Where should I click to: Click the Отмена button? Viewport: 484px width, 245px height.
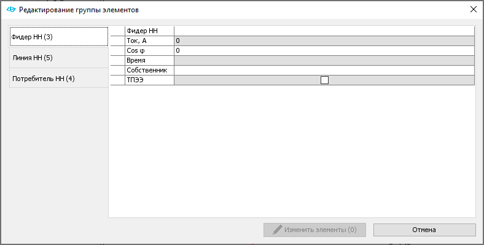coord(424,230)
